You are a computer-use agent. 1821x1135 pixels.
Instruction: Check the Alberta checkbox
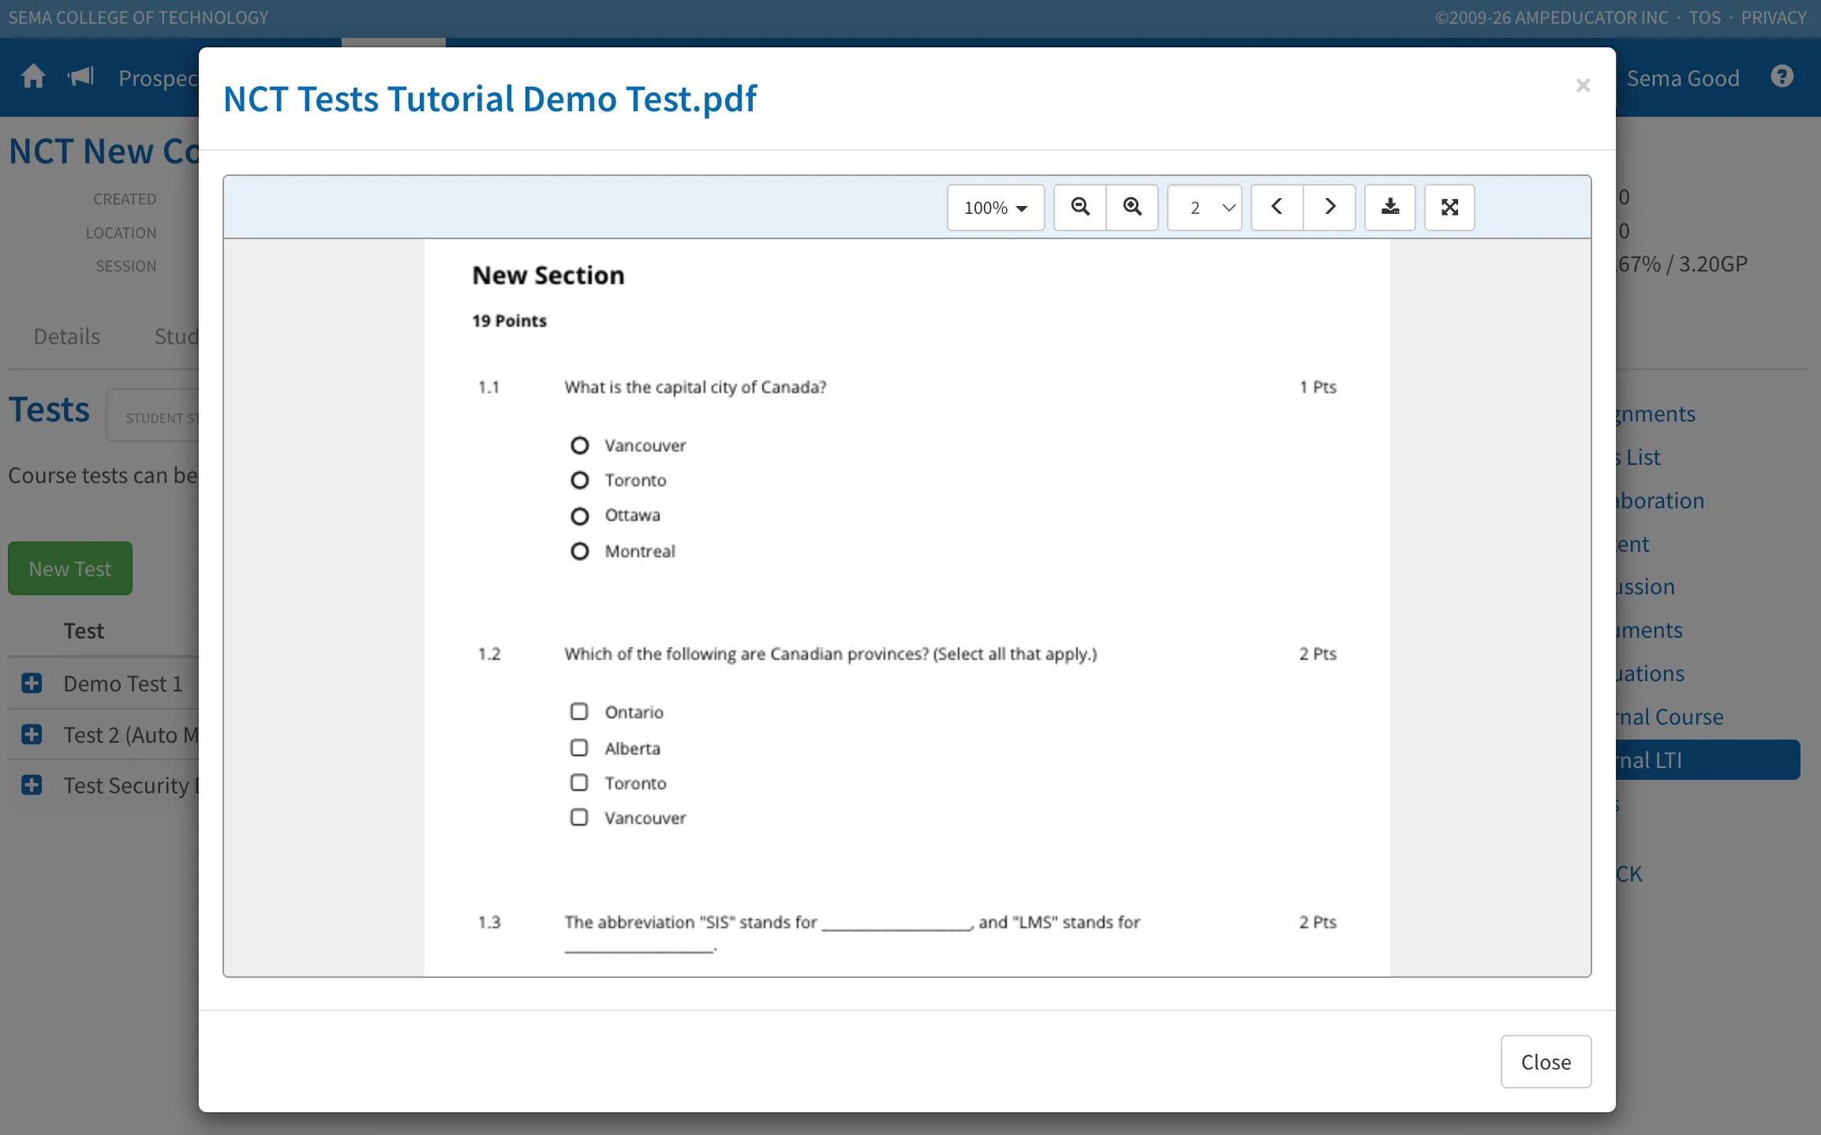tap(579, 747)
